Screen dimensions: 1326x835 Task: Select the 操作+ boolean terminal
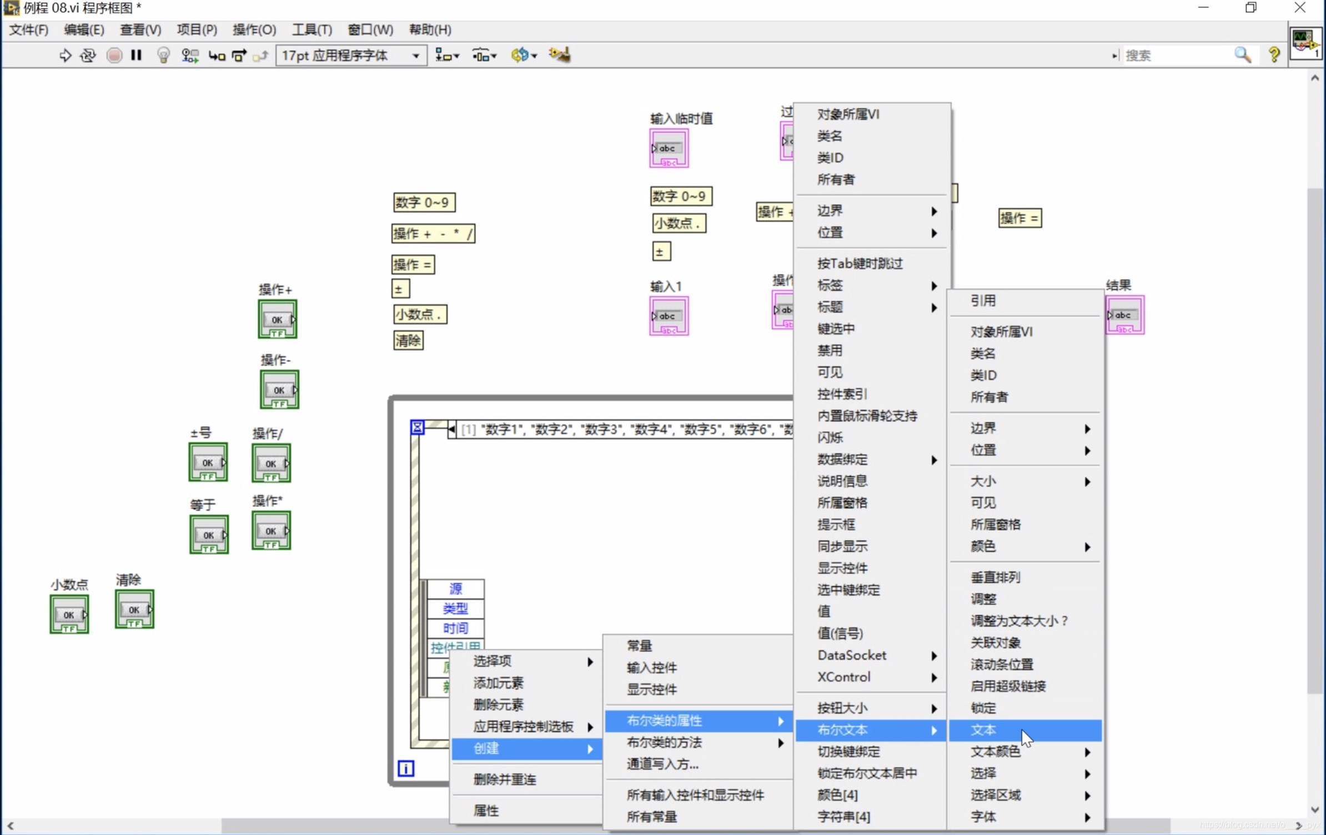(277, 319)
